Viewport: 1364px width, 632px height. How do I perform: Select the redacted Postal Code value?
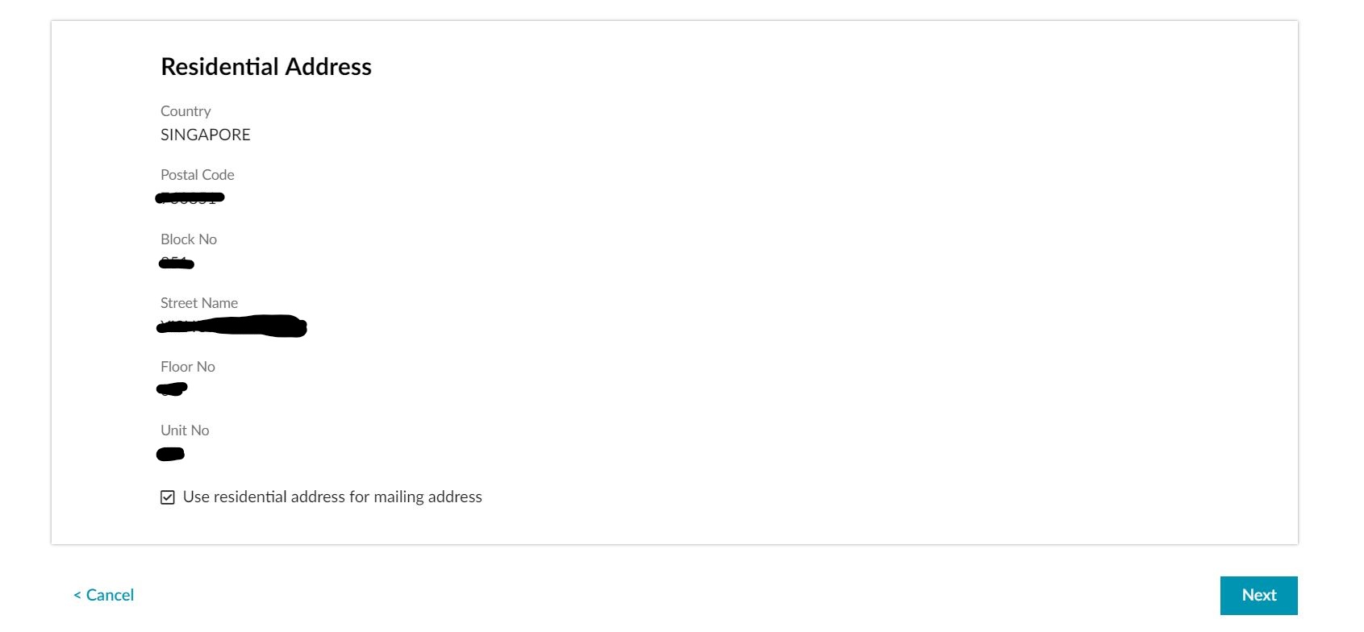pos(190,197)
